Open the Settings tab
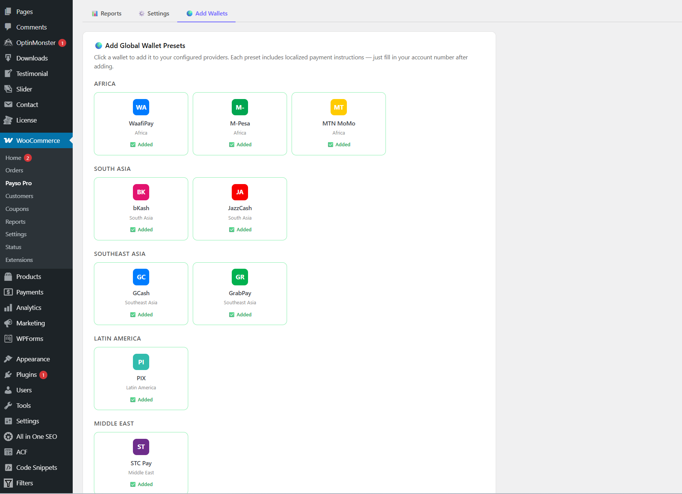The width and height of the screenshot is (682, 494). (x=154, y=13)
